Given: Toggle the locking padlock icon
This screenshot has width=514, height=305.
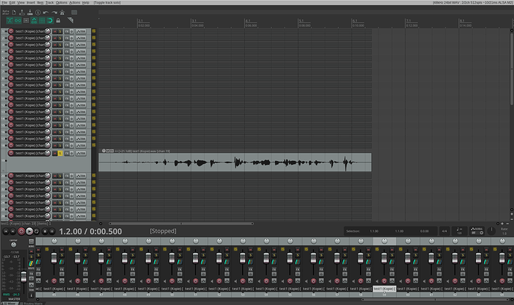Looking at the screenshot, I should (58, 20).
